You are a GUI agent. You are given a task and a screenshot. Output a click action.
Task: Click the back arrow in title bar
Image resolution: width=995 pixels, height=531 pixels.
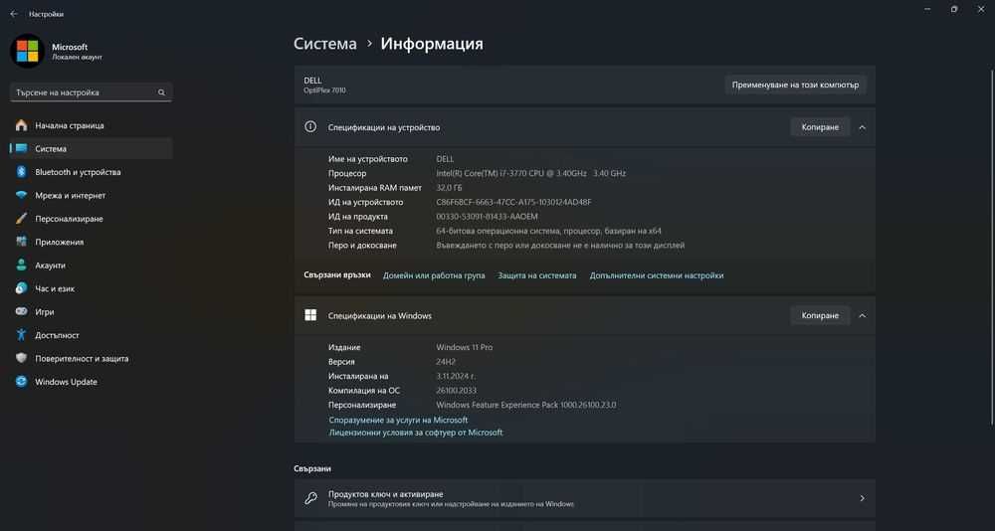[14, 14]
